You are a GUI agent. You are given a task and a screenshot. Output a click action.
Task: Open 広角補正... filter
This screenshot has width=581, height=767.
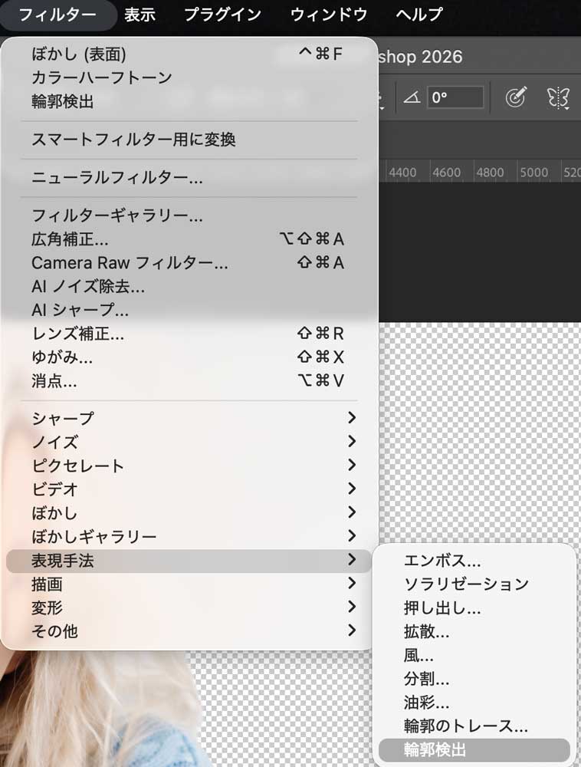pyautogui.click(x=189, y=239)
